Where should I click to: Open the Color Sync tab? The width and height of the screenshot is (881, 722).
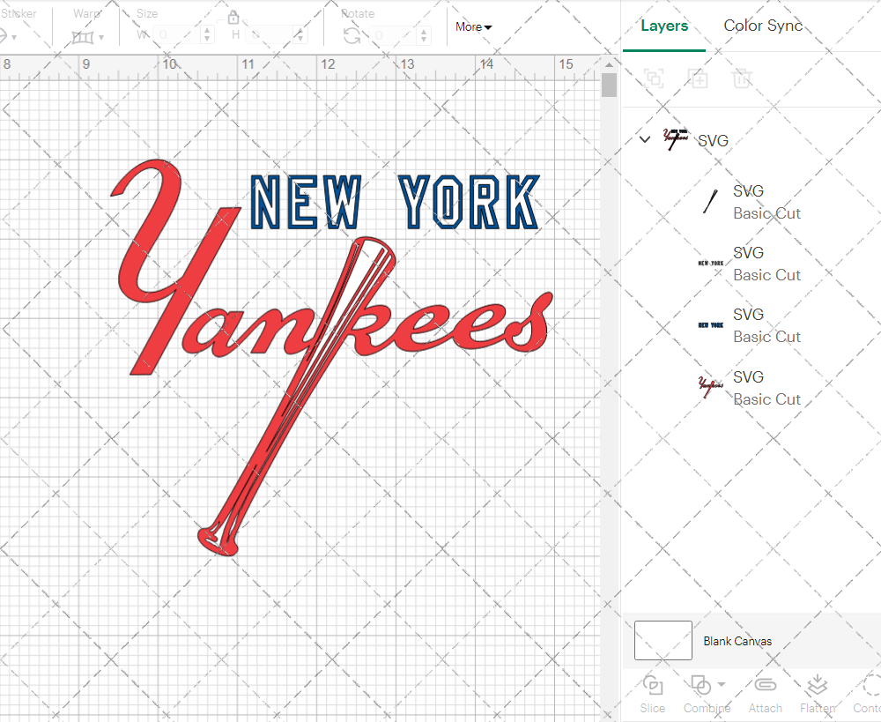coord(763,26)
